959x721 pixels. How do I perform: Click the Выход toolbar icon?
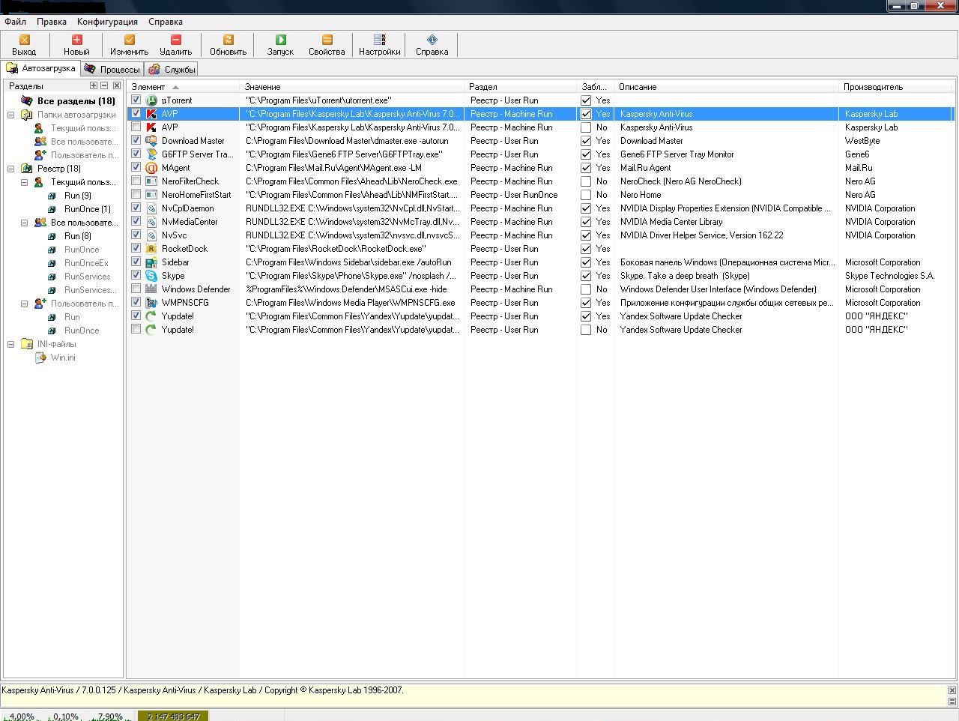pos(24,40)
